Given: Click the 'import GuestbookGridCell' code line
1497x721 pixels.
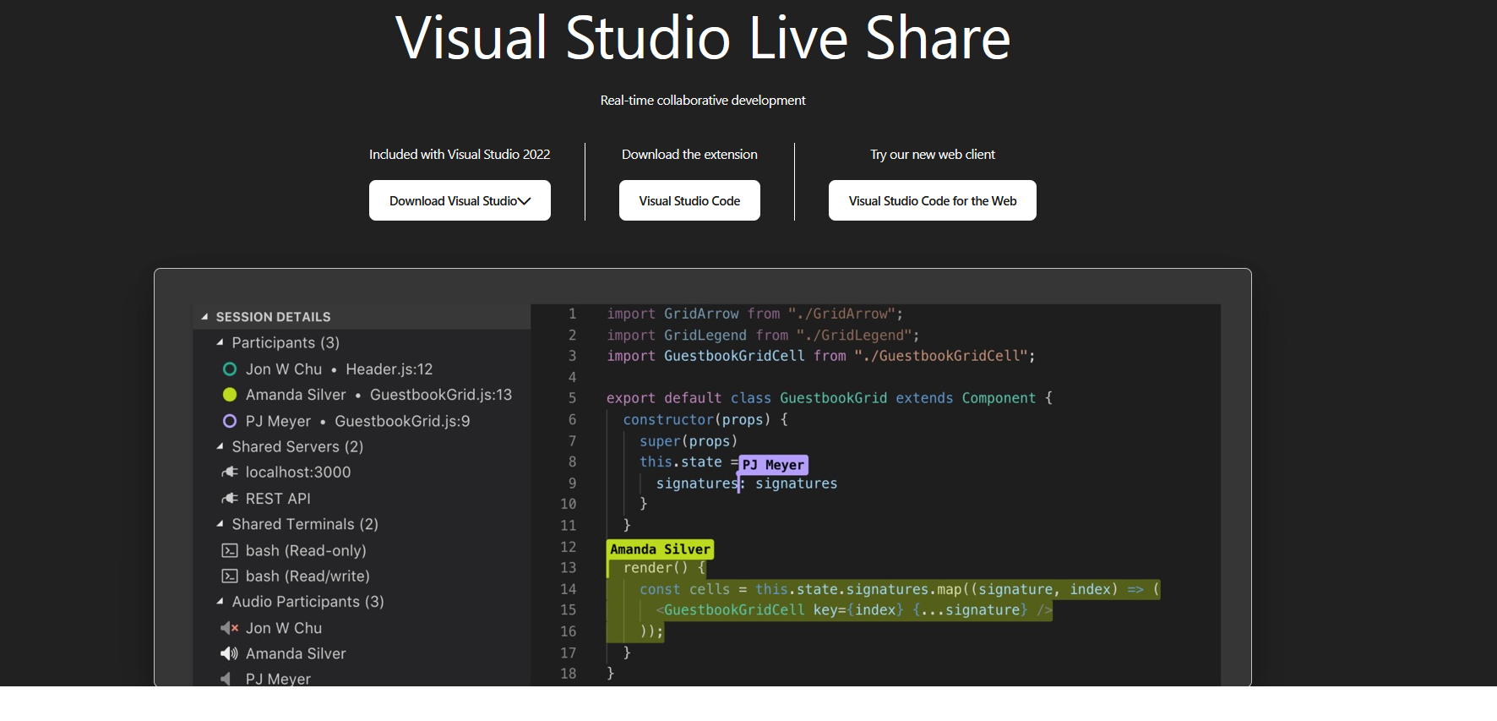Looking at the screenshot, I should [x=821, y=356].
